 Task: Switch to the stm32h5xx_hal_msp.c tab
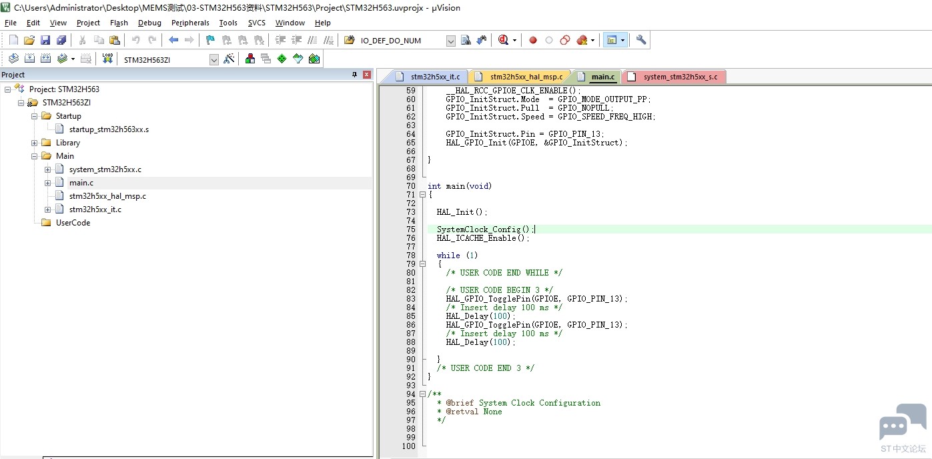coord(526,77)
